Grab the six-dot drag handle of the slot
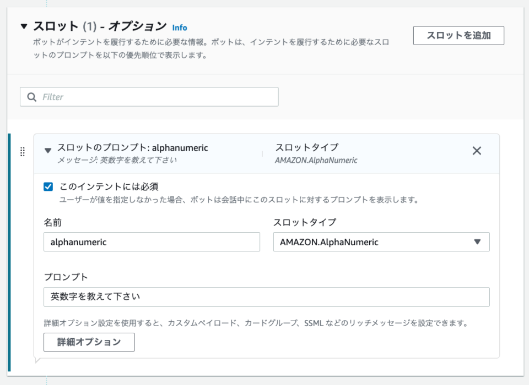Image resolution: width=529 pixels, height=385 pixels. (22, 152)
